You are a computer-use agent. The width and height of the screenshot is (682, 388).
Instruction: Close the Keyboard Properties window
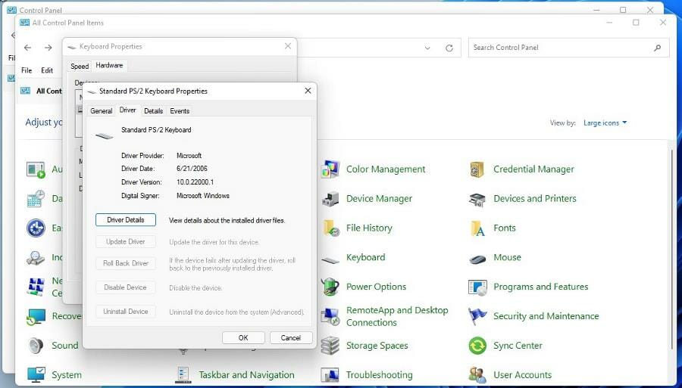tap(287, 46)
